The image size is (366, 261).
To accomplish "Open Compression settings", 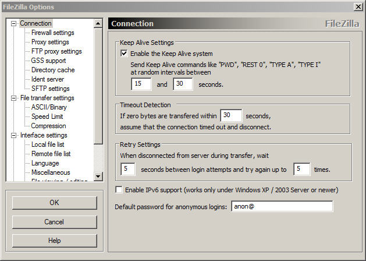I will pyautogui.click(x=48, y=126).
